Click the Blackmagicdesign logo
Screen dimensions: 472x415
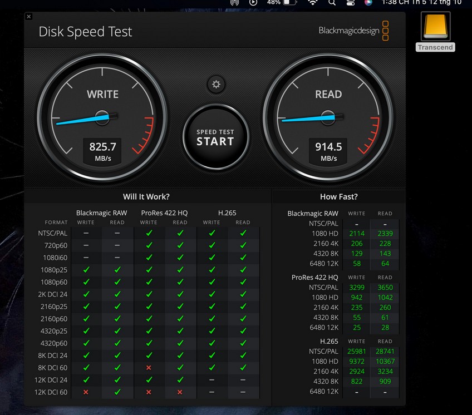353,31
